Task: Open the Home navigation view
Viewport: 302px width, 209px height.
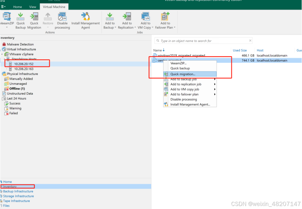Action: coord(7,182)
